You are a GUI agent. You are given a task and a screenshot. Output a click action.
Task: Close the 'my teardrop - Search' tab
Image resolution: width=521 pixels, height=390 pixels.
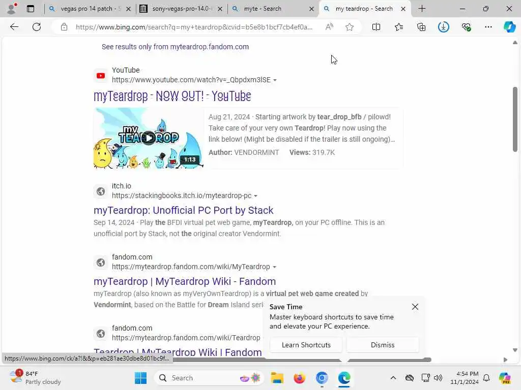pyautogui.click(x=403, y=9)
